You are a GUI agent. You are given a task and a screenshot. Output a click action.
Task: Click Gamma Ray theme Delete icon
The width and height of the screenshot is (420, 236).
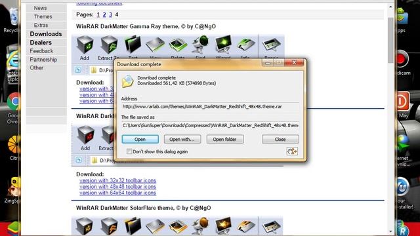pyautogui.click(x=178, y=45)
